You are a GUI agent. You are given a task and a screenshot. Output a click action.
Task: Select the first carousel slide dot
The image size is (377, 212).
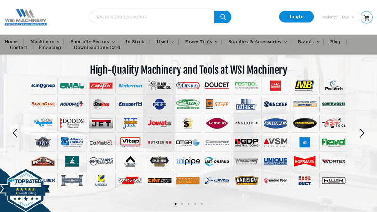click(x=176, y=204)
